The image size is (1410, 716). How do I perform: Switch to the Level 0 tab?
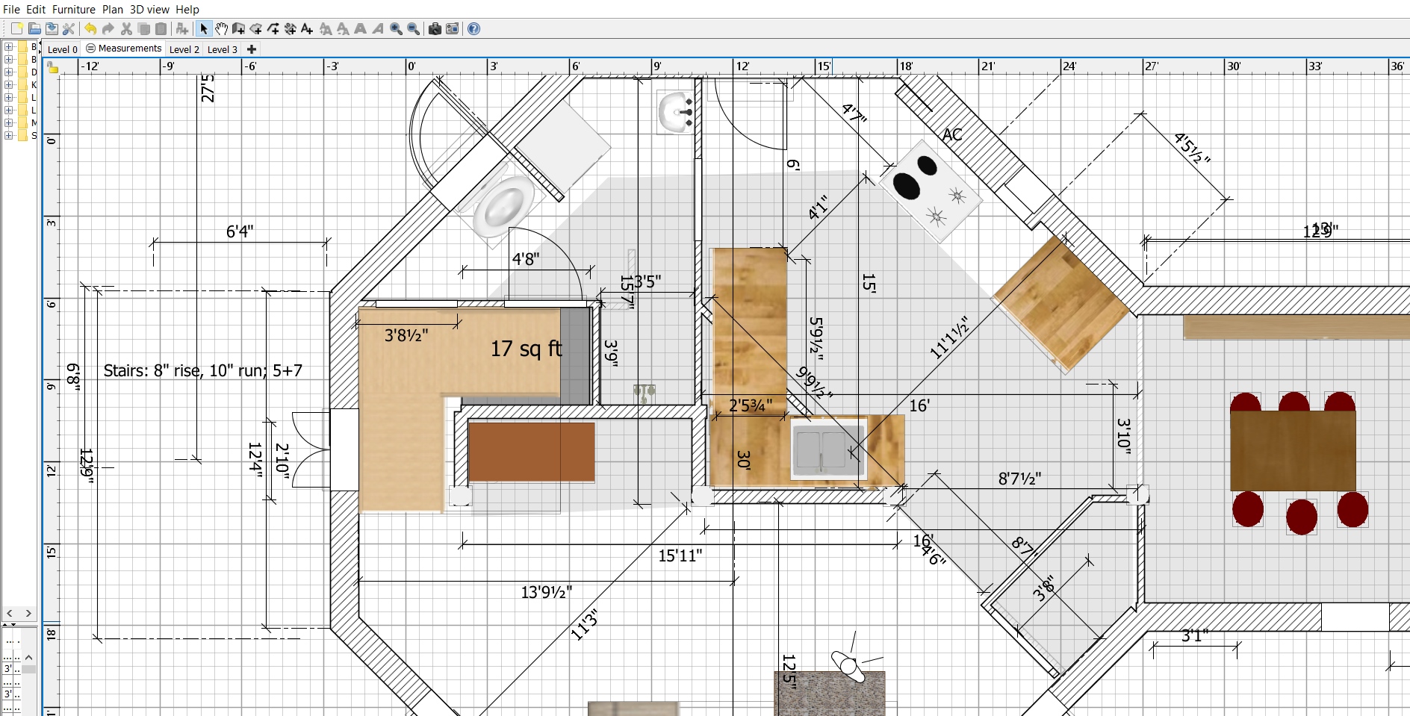click(x=62, y=49)
